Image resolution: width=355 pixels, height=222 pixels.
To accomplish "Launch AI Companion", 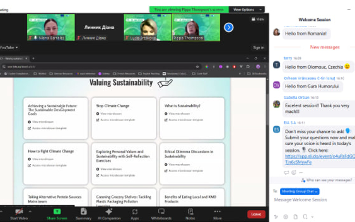I will (x=109, y=214).
